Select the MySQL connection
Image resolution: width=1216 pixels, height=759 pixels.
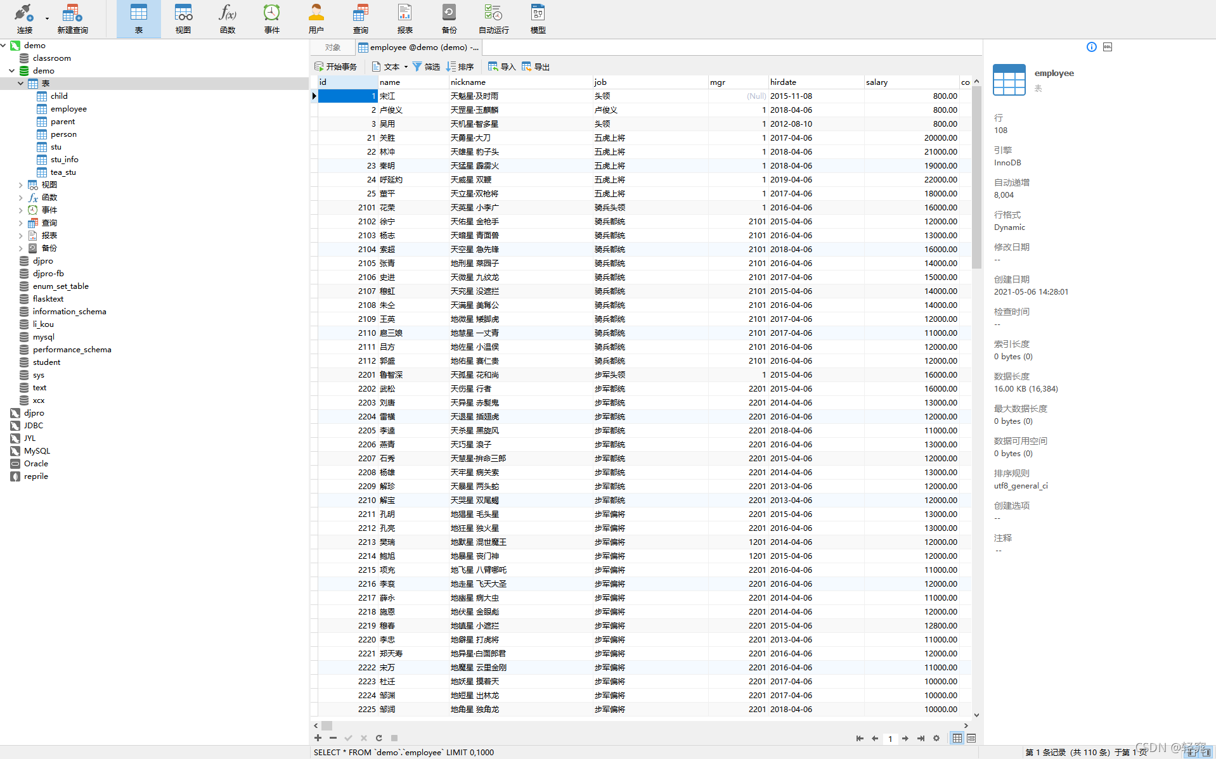[37, 451]
